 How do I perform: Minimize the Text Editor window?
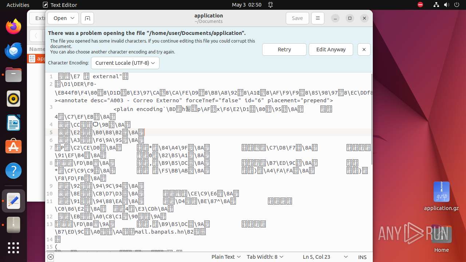[x=335, y=18]
